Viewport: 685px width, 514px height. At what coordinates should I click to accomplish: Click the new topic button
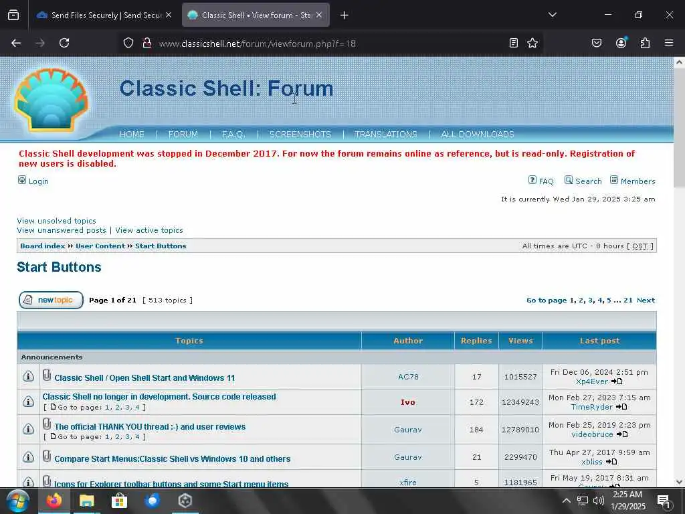[x=51, y=301]
